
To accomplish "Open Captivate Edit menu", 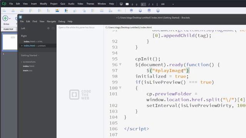I will 18,4.
